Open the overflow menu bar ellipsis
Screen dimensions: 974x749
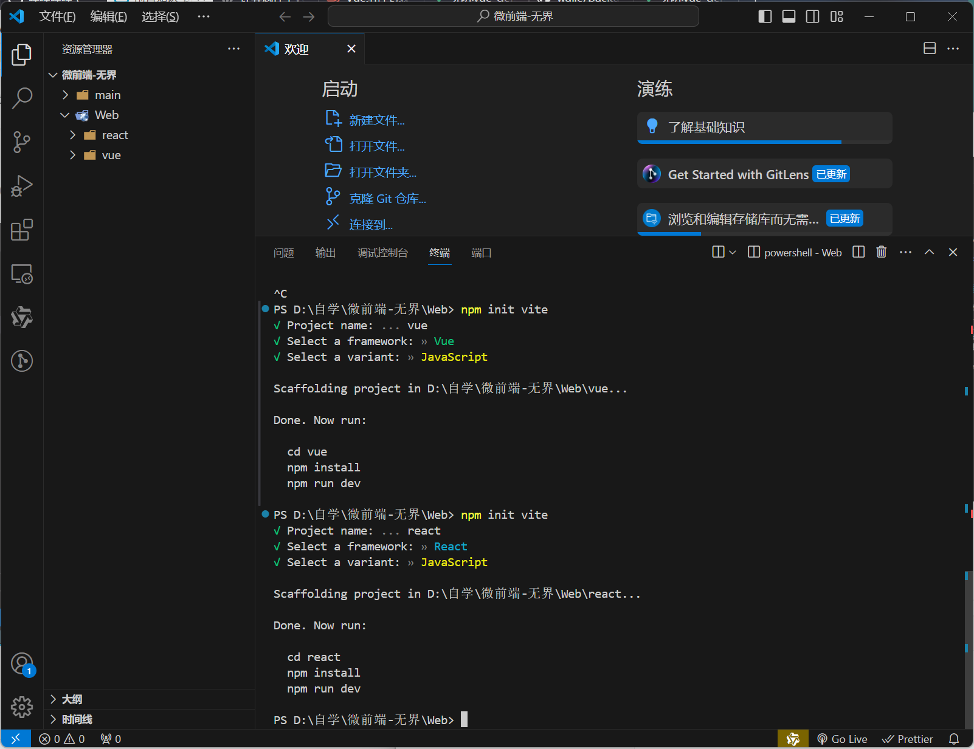(204, 16)
